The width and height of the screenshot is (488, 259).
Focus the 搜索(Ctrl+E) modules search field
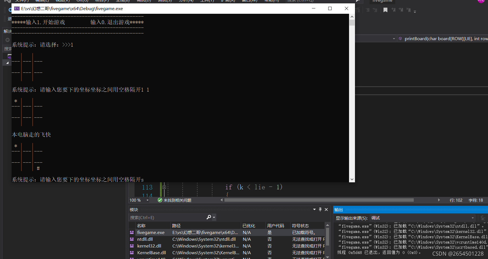pos(168,217)
